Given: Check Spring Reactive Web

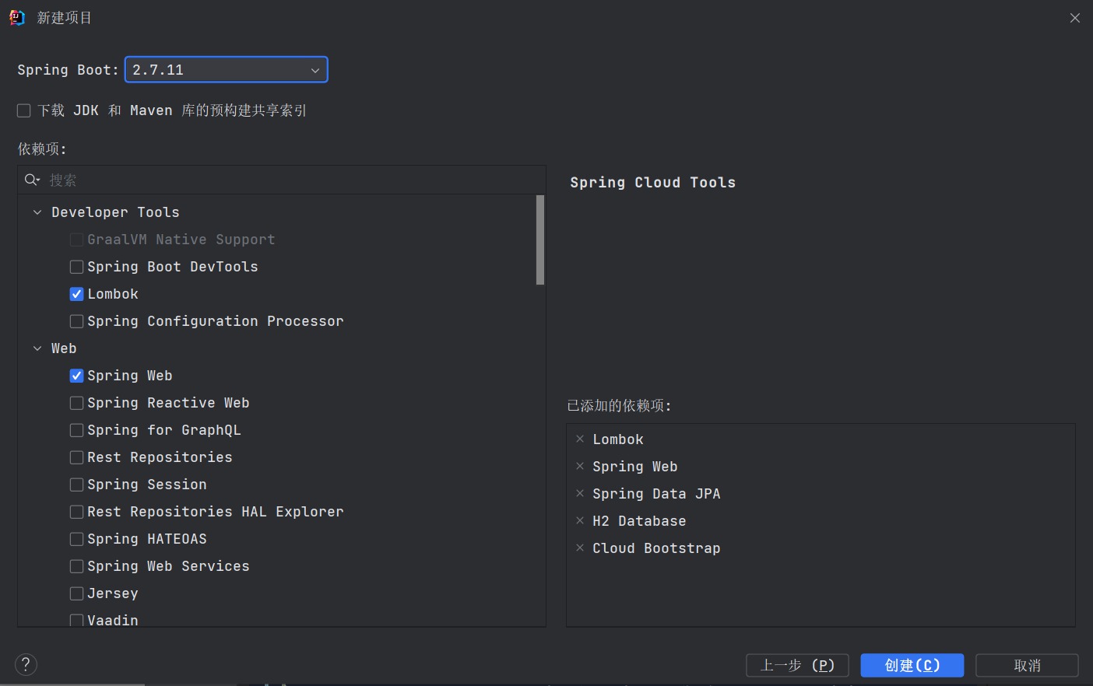Looking at the screenshot, I should 76,403.
